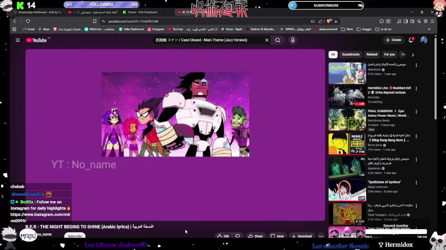446x250 pixels.
Task: Switch to the Arabic Spacetoon YouTube tab
Action: 93,12
